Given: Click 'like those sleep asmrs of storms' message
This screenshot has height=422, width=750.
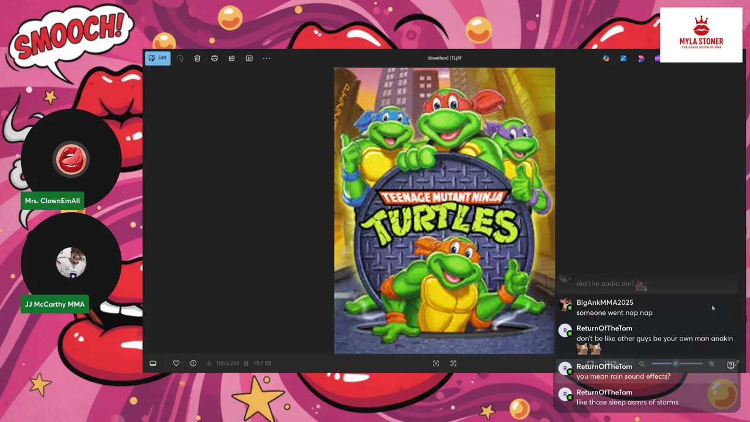Looking at the screenshot, I should [628, 402].
